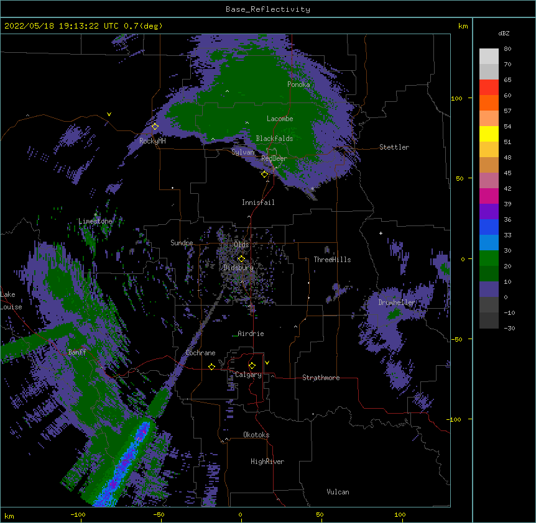Select the Didsbury city label
This screenshot has width=536, height=523.
(239, 268)
